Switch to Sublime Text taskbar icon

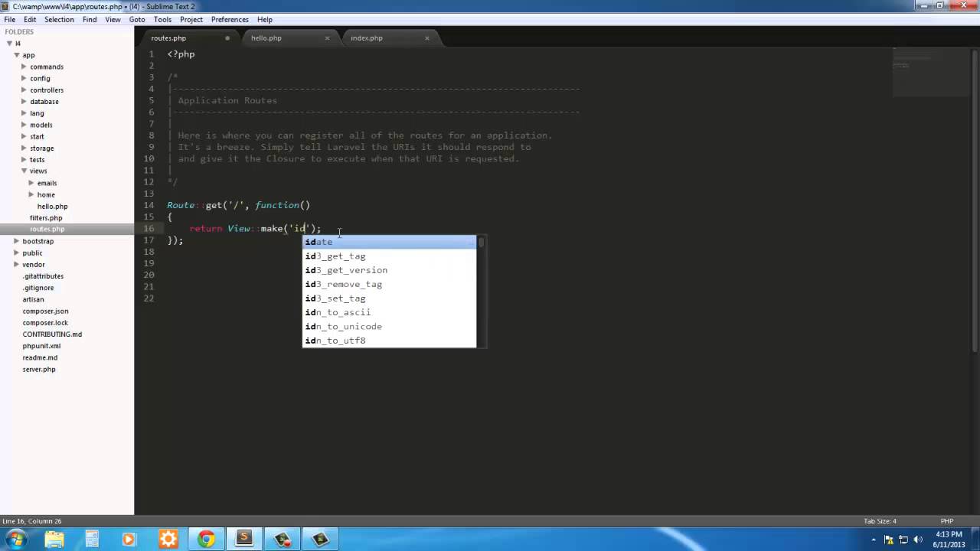(x=244, y=540)
